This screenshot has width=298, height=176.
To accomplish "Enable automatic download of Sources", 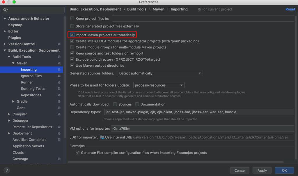I will (115, 104).
